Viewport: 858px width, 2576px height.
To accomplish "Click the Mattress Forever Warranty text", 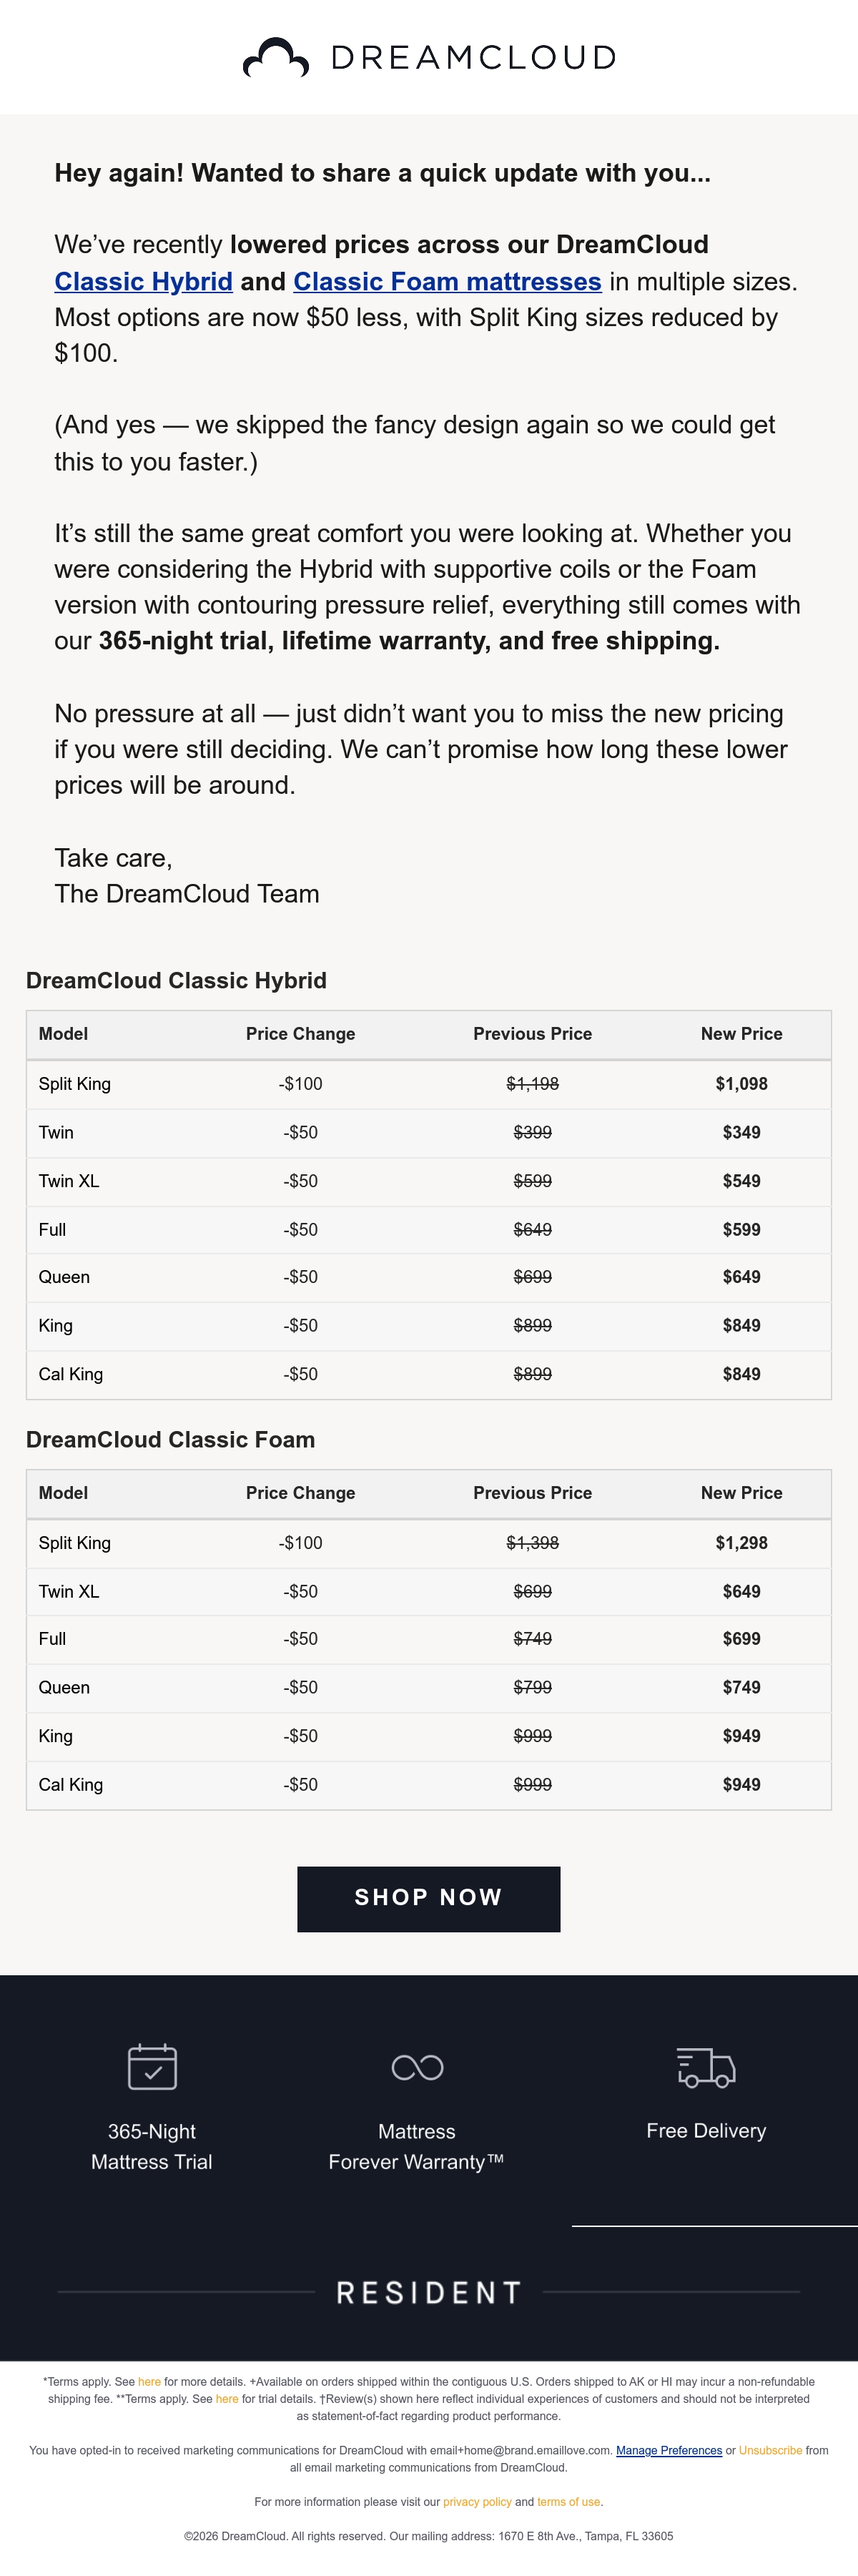I will click(416, 2146).
